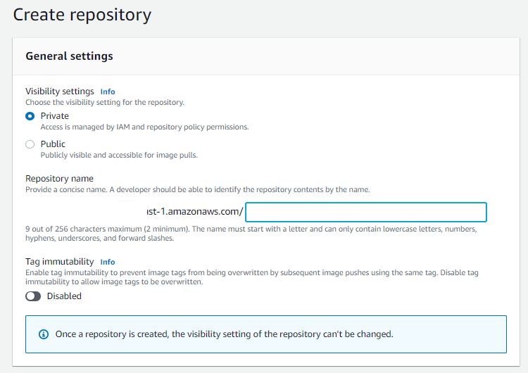The width and height of the screenshot is (528, 373).
Task: Click the "Disabled" label beside the toggle
Action: point(64,296)
